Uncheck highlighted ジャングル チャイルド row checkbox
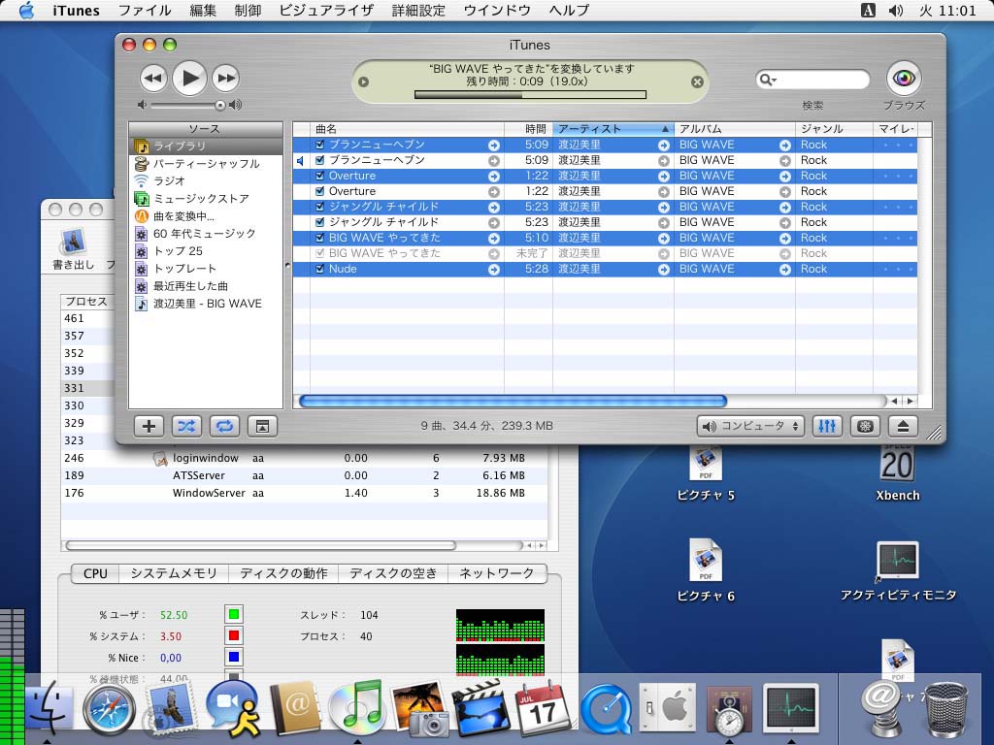This screenshot has height=745, width=994. tap(320, 208)
